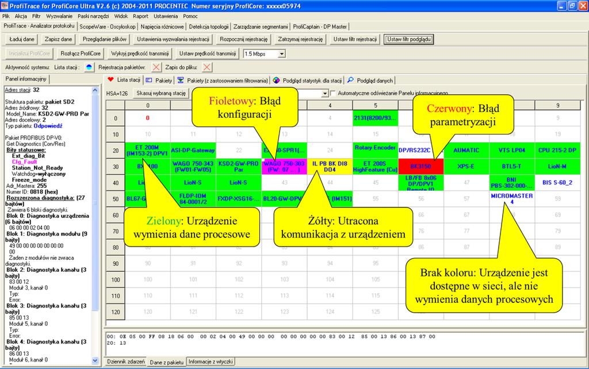Viewport: 589px width, 369px height.
Task: Click Zatrzymaj rejestrację button
Action: [300, 39]
